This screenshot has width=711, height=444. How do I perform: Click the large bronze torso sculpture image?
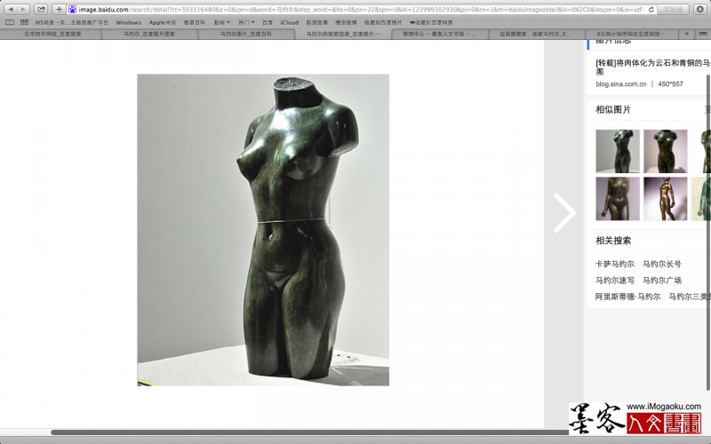click(x=263, y=230)
